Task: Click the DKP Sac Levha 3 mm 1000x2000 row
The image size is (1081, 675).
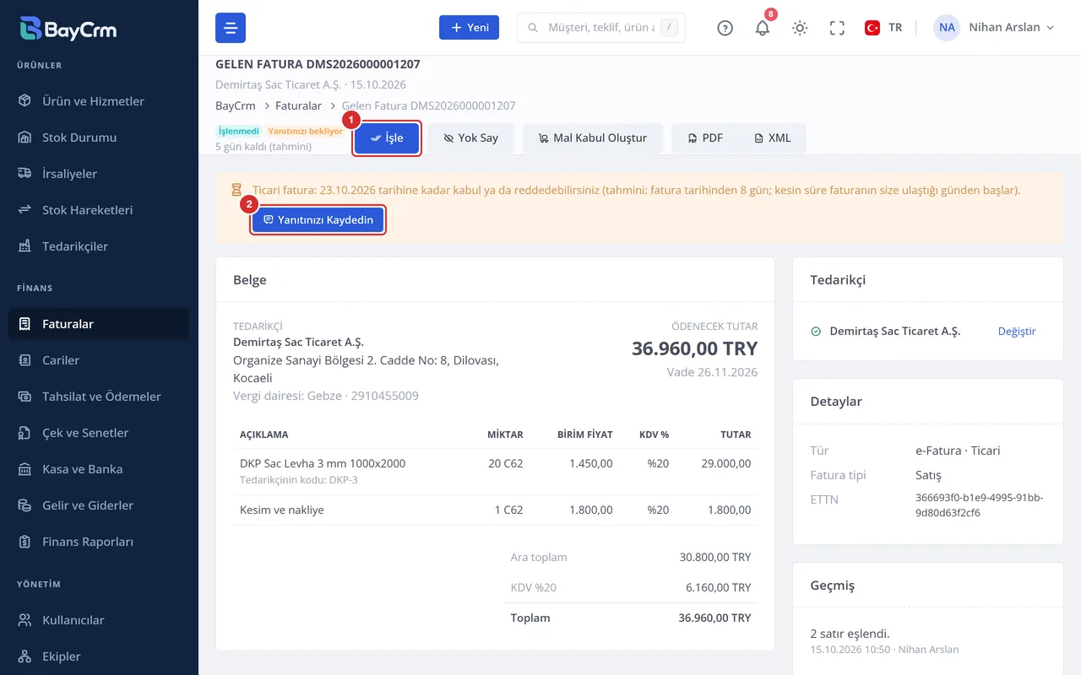Action: (495, 471)
